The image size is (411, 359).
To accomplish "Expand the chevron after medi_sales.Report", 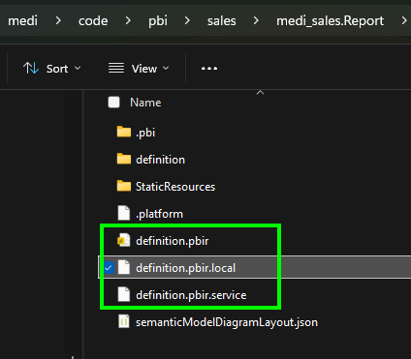I will point(404,21).
